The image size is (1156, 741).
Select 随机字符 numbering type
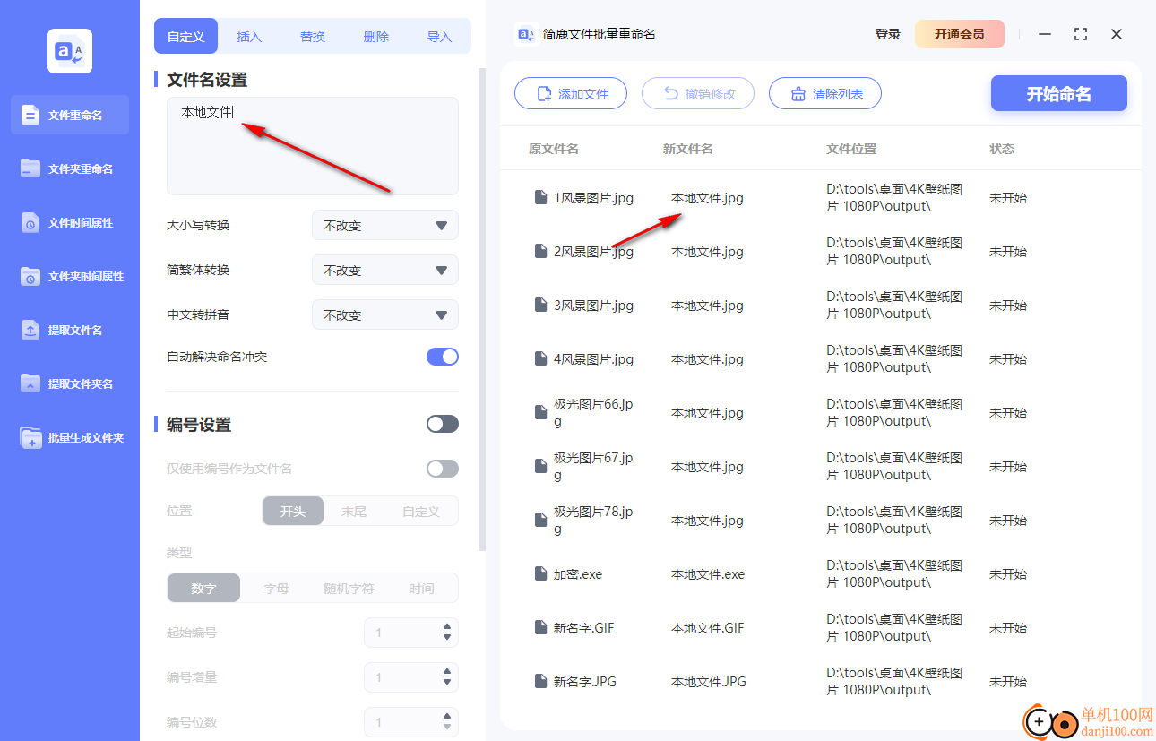tap(349, 589)
